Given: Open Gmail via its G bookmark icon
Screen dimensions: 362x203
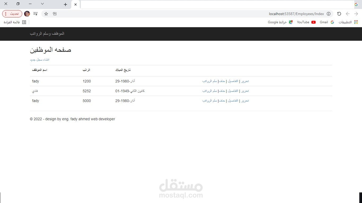Looking at the screenshot, I should (x=332, y=22).
